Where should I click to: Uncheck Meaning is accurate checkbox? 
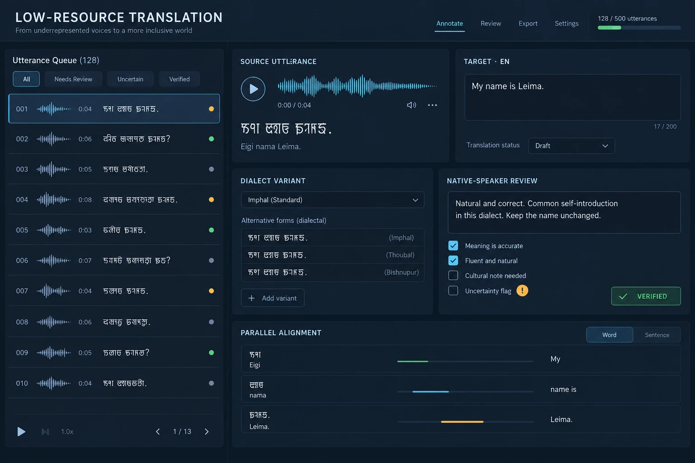coord(453,246)
